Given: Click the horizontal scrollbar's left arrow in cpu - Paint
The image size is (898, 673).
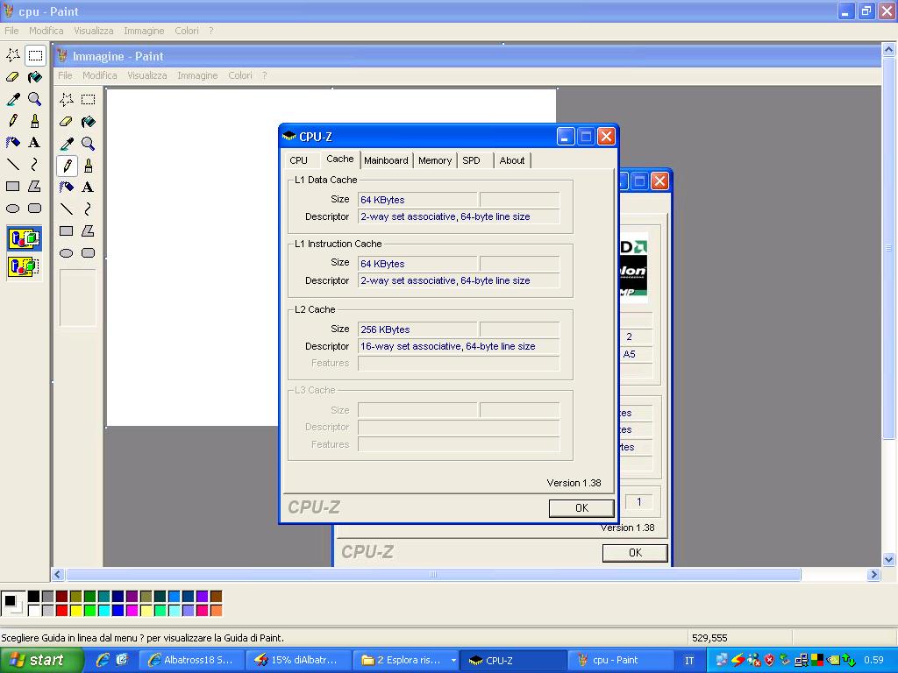Looking at the screenshot, I should coord(57,574).
